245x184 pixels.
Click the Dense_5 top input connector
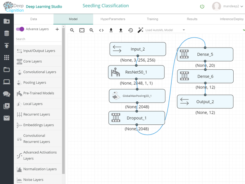click(x=205, y=48)
